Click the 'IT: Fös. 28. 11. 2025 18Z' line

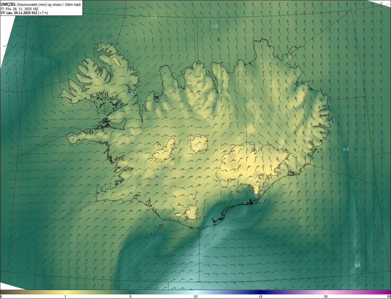(19, 9)
